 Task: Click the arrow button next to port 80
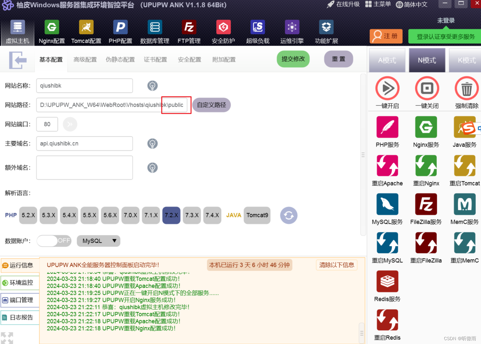[x=70, y=124]
